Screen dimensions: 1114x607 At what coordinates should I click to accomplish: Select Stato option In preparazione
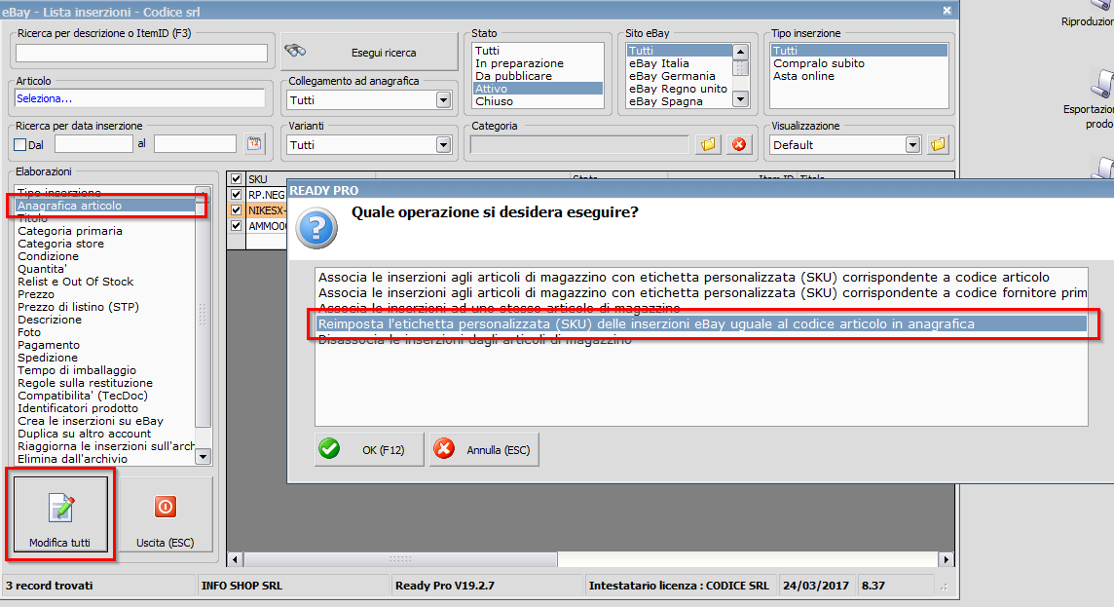[538, 63]
